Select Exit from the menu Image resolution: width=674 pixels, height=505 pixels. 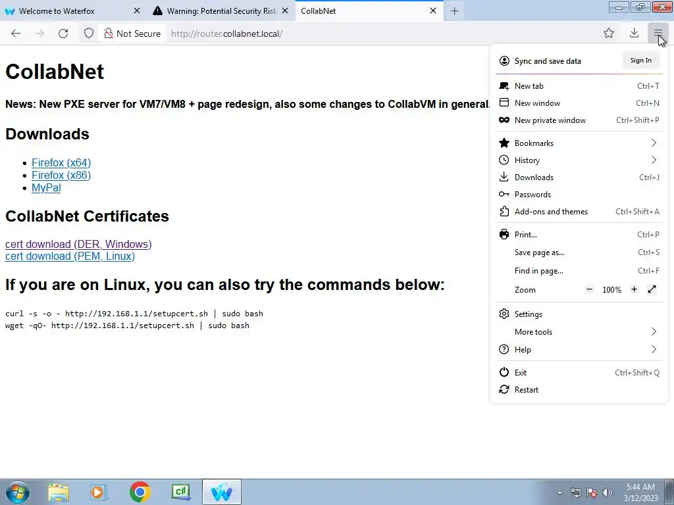coord(579,373)
